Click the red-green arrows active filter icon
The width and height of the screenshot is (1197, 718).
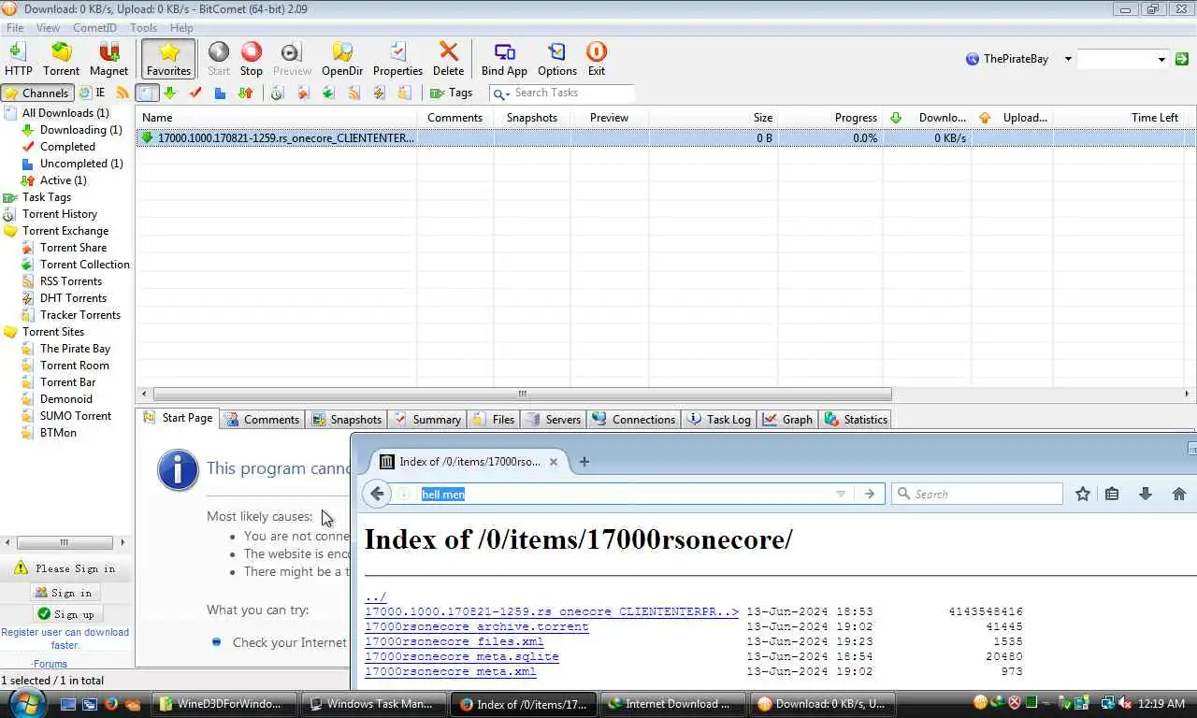tap(246, 93)
